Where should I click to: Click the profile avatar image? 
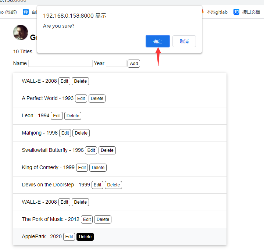coord(21,32)
